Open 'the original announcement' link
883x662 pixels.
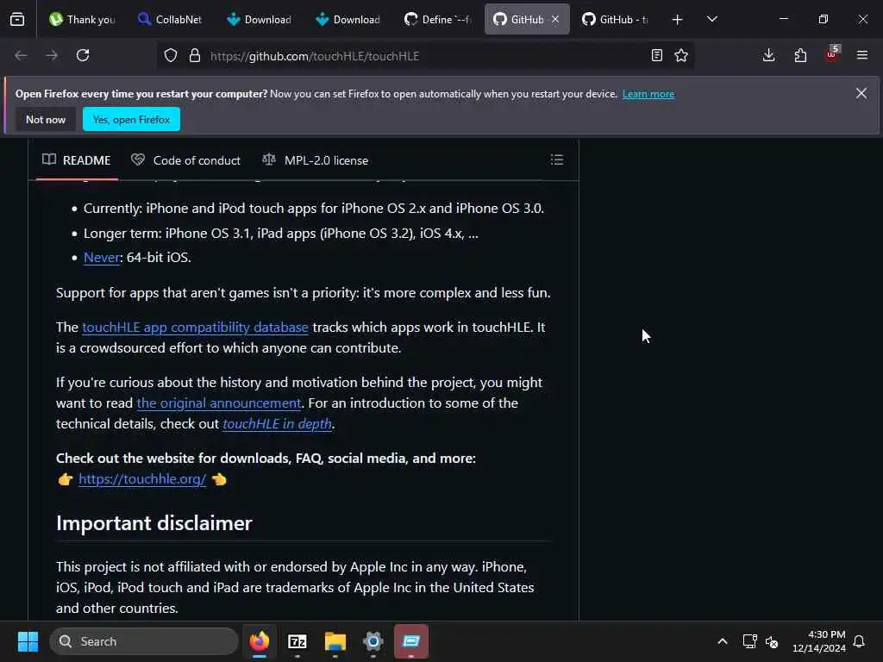click(x=218, y=403)
